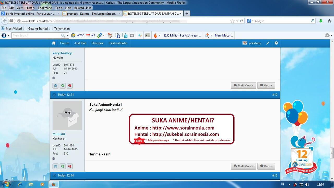Click the volume speaker tray icon
The image size is (334, 188).
click(307, 185)
